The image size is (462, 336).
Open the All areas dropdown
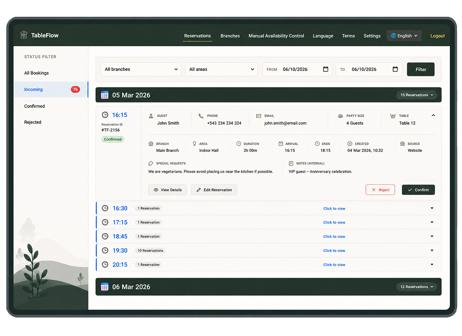222,69
